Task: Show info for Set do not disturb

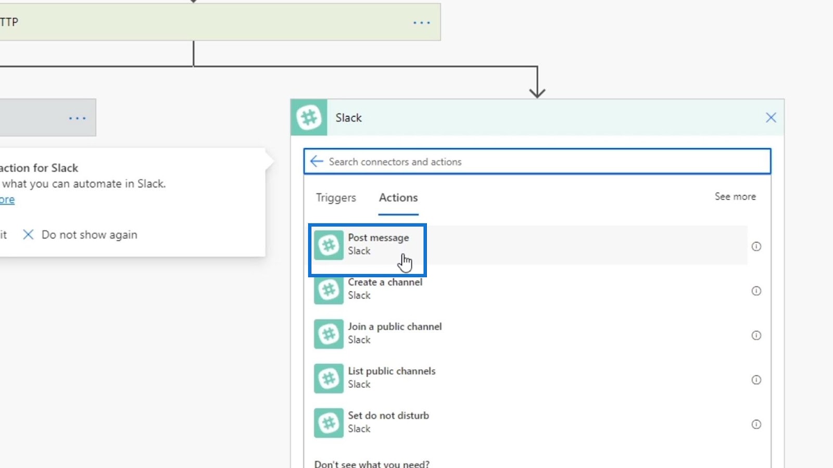Action: (x=756, y=424)
